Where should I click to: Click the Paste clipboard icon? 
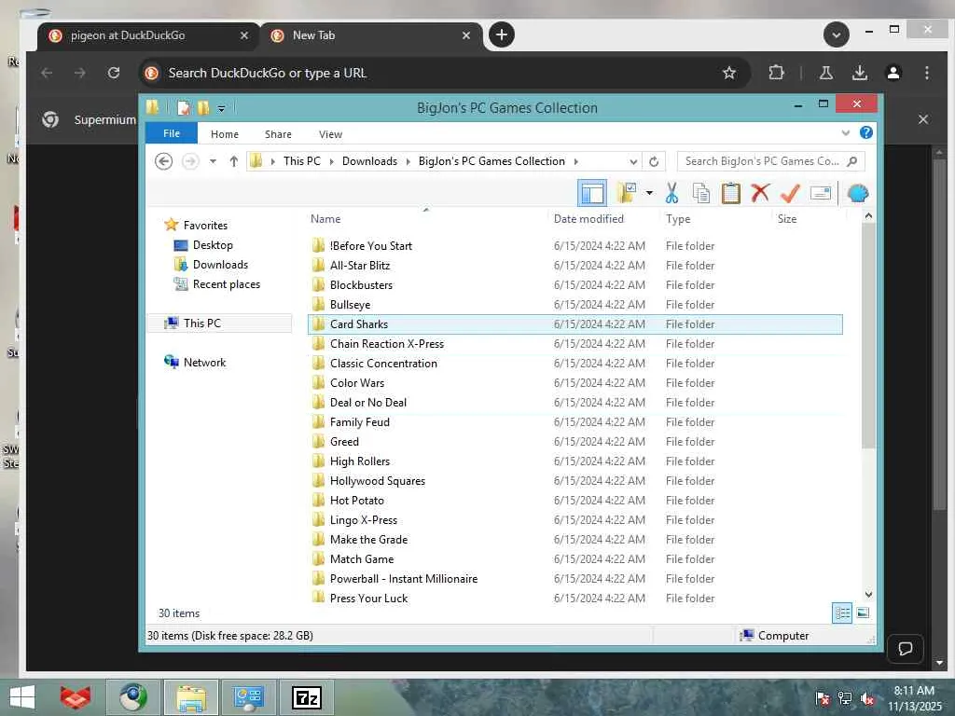point(730,194)
